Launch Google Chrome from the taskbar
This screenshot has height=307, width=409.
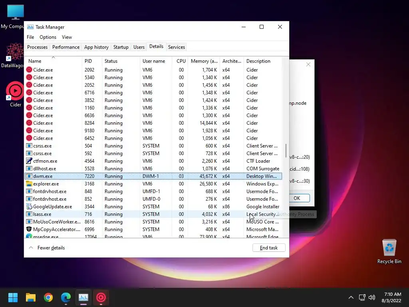[x=48, y=297]
